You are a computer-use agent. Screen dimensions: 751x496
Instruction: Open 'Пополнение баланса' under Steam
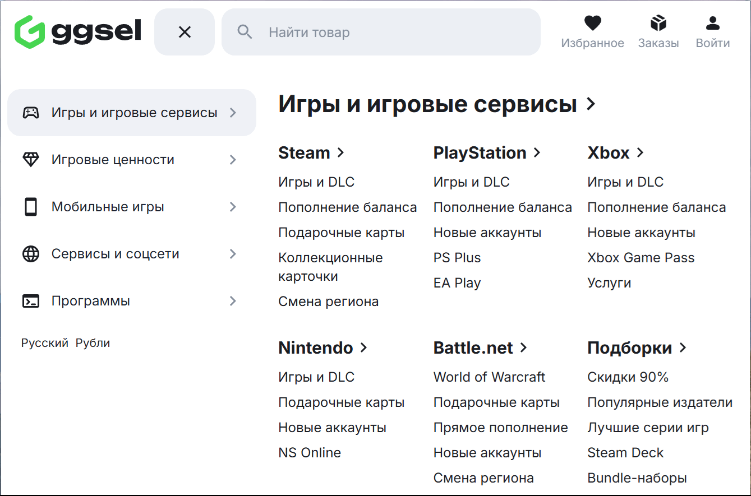click(x=348, y=207)
